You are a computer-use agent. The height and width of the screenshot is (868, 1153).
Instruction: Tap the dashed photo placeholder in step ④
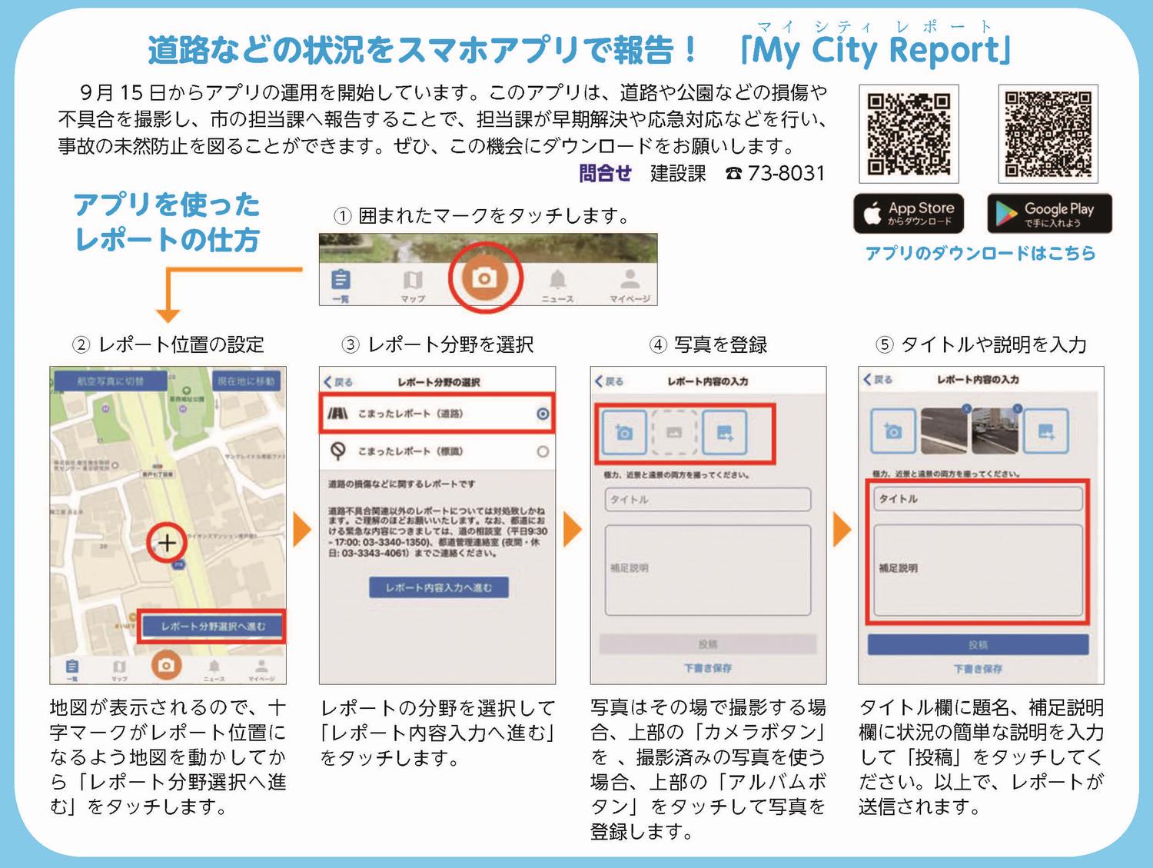pos(674,433)
